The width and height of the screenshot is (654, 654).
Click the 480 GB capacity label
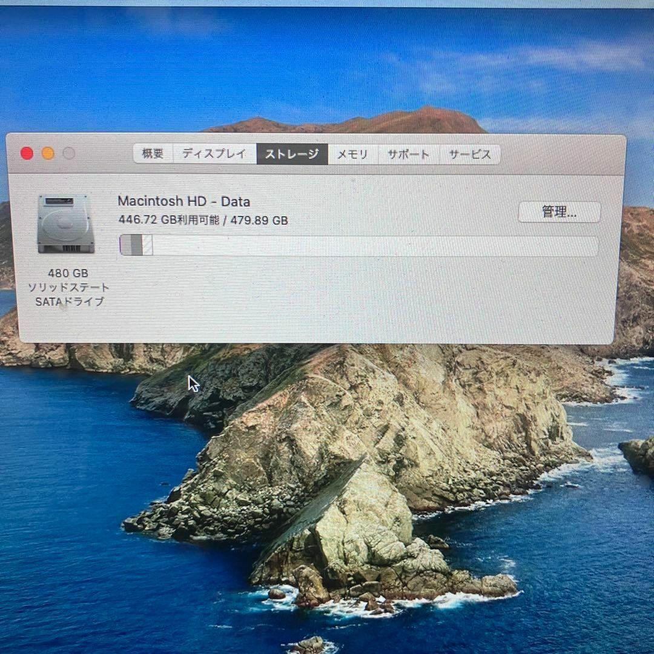68,273
